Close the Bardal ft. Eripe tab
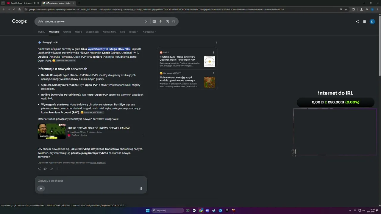 click(x=38, y=3)
